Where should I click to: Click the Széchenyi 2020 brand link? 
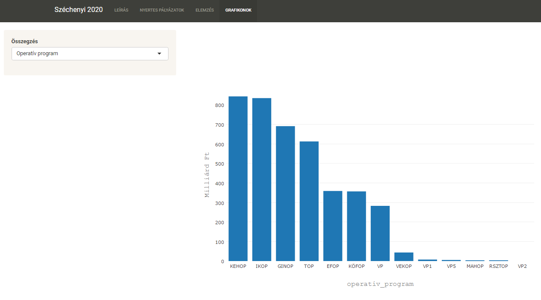pos(79,10)
